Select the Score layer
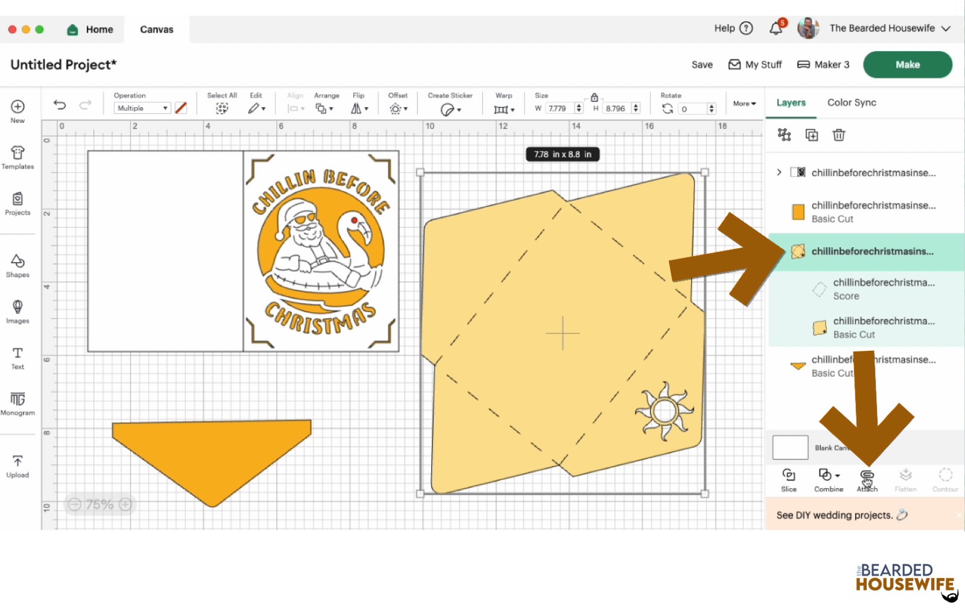The image size is (965, 613). point(865,289)
